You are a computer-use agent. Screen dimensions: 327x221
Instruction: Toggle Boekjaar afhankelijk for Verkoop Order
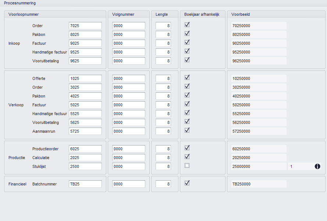coord(187,86)
